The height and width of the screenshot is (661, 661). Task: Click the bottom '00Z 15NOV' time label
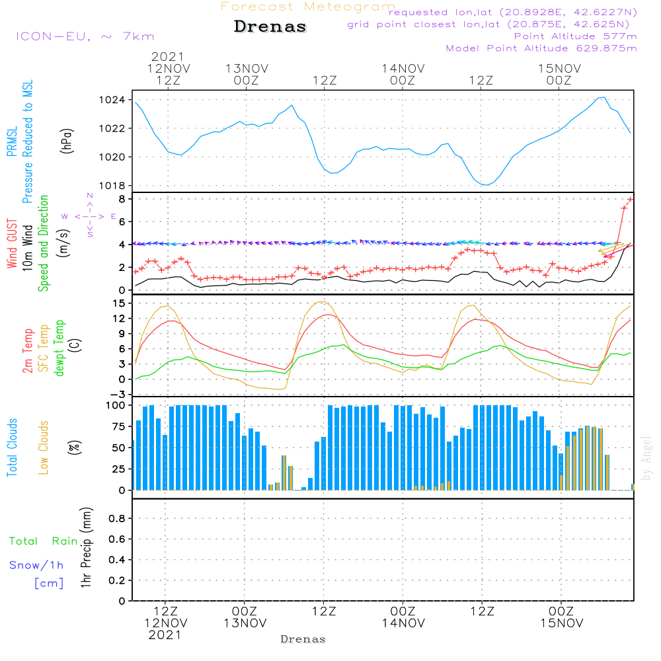[x=562, y=617]
